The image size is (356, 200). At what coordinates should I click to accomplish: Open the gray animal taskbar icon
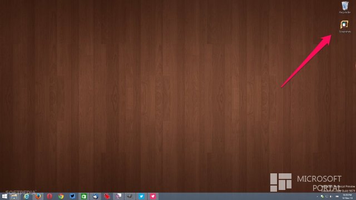(x=130, y=196)
